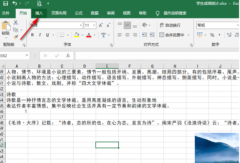Select the mountain landscape picture
Screen dimensions: 240x163
click(217, 148)
